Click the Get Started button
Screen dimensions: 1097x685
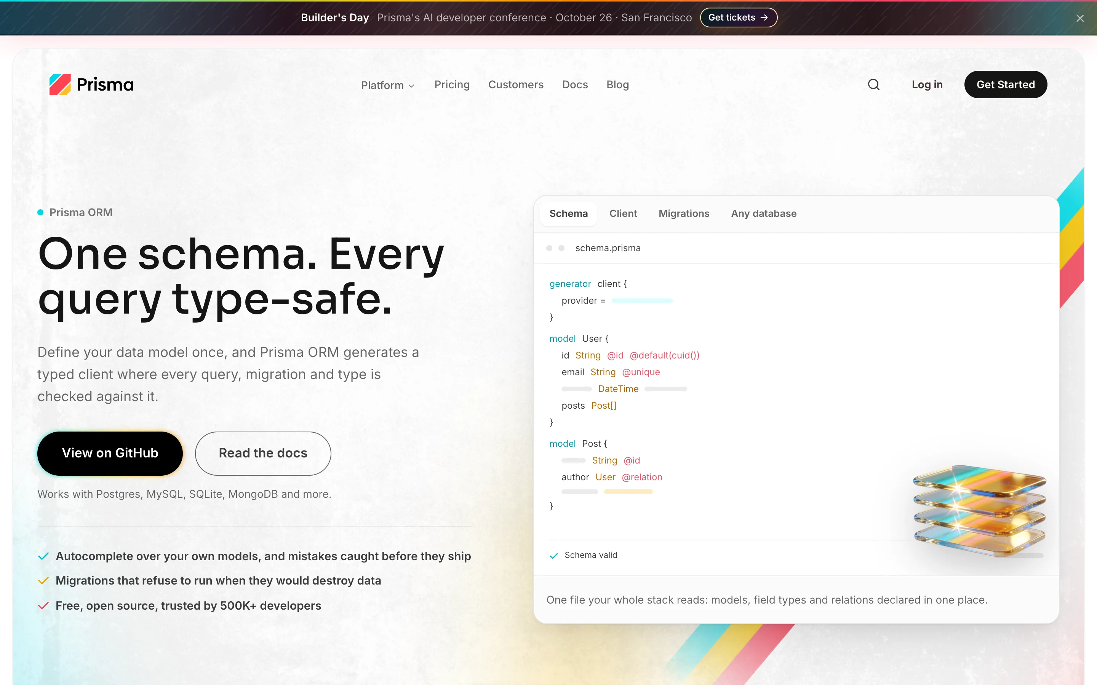pyautogui.click(x=1006, y=85)
